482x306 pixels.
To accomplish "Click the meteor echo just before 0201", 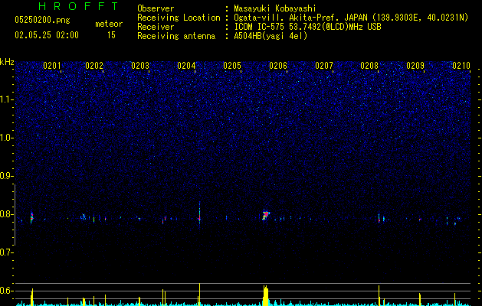I will (x=31, y=217).
